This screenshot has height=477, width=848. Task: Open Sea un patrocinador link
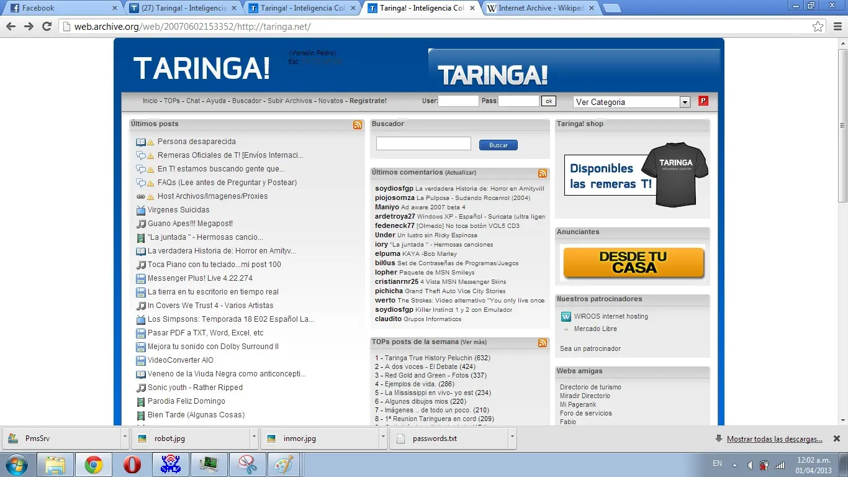pos(590,349)
